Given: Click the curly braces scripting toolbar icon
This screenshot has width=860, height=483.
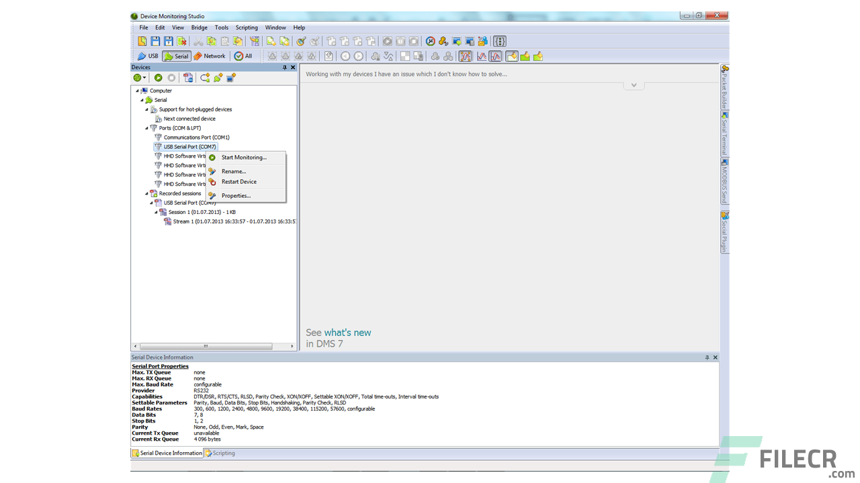Looking at the screenshot, I should (499, 42).
